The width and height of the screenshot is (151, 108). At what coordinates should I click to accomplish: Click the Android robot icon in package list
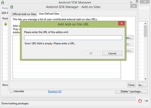tap(6, 24)
